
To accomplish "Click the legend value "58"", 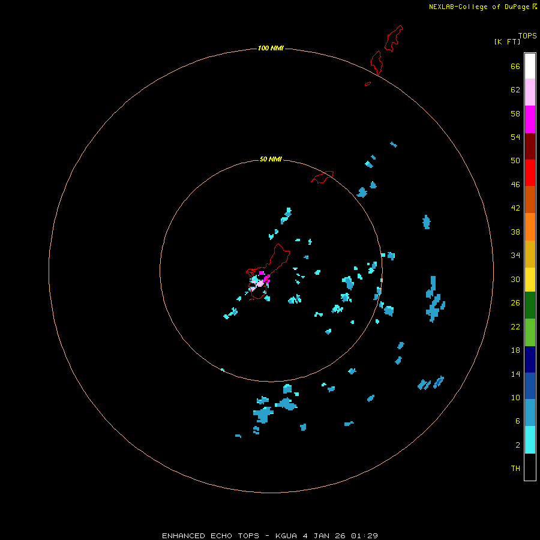I will (x=515, y=113).
